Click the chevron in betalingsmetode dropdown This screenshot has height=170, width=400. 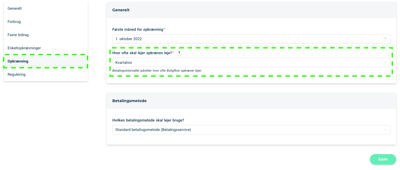[385, 130]
